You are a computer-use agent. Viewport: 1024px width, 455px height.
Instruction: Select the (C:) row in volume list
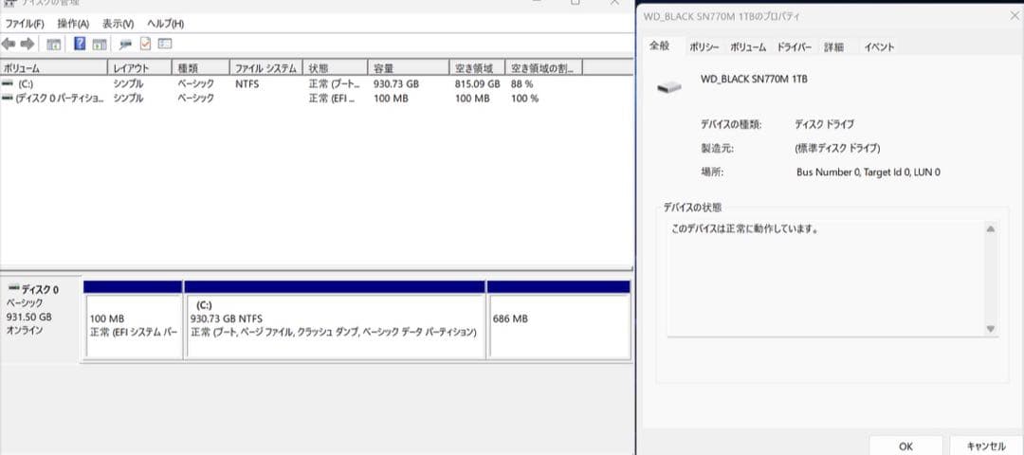[317, 84]
